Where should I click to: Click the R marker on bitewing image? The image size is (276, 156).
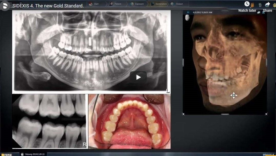point(85,144)
